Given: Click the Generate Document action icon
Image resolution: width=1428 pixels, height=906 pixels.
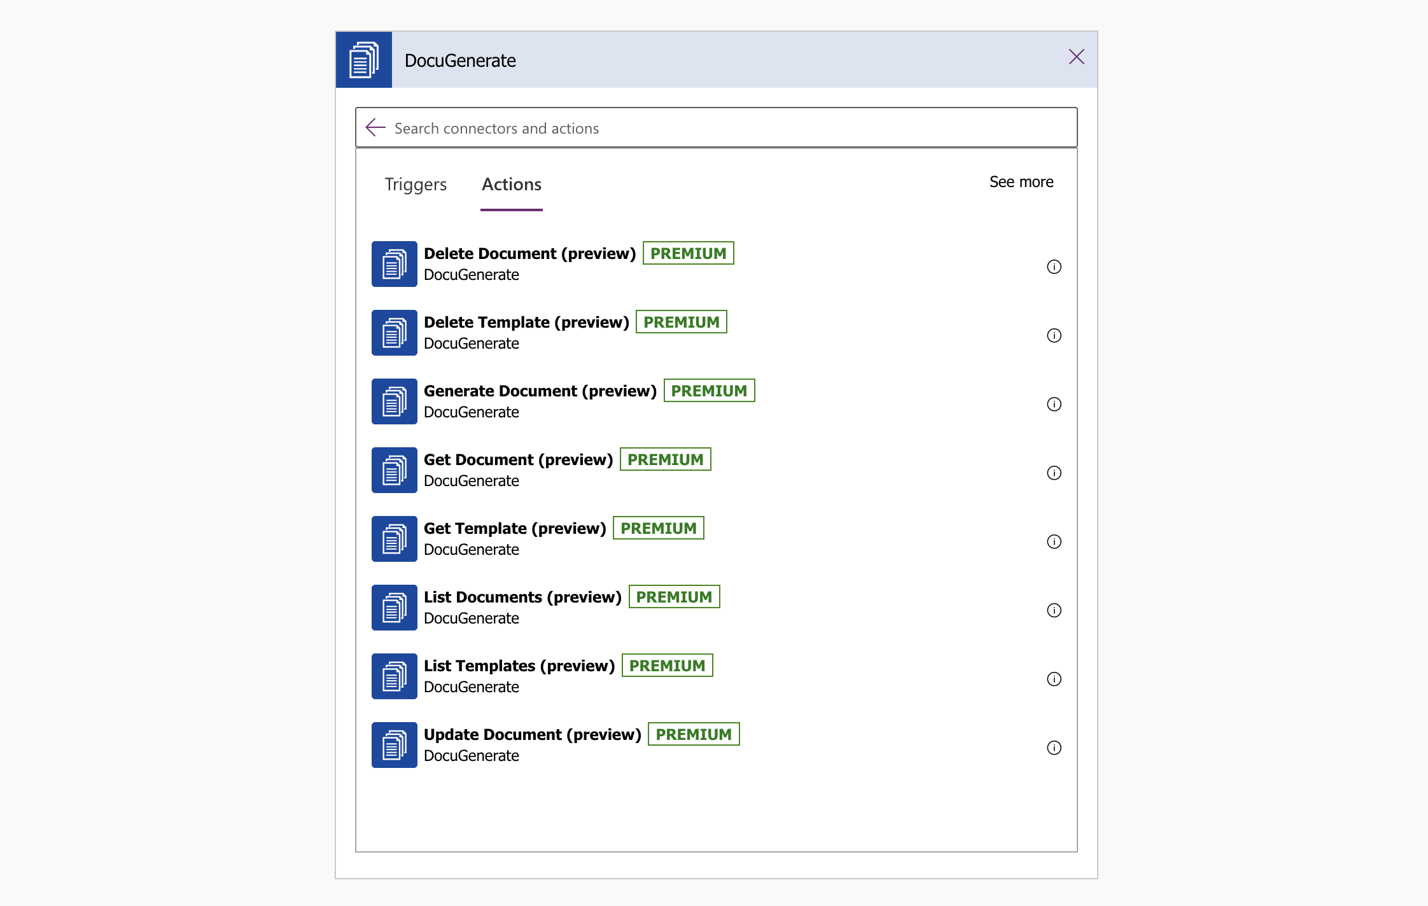Looking at the screenshot, I should pyautogui.click(x=395, y=401).
